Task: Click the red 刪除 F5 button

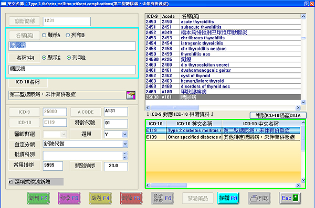Action: (131, 198)
